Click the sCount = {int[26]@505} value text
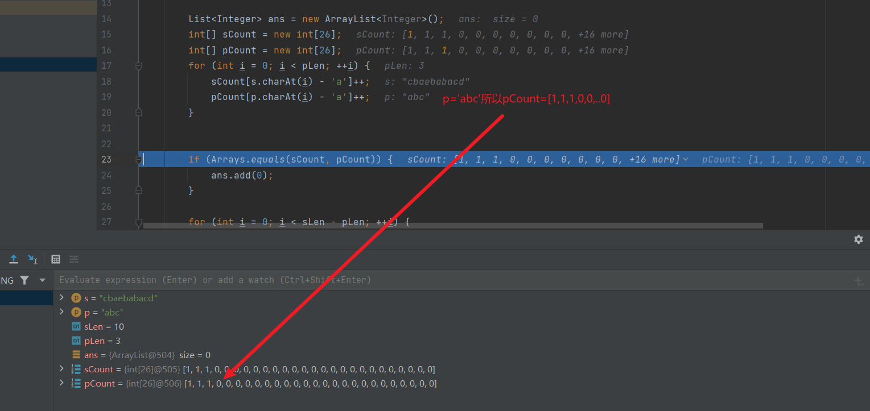 coord(309,370)
